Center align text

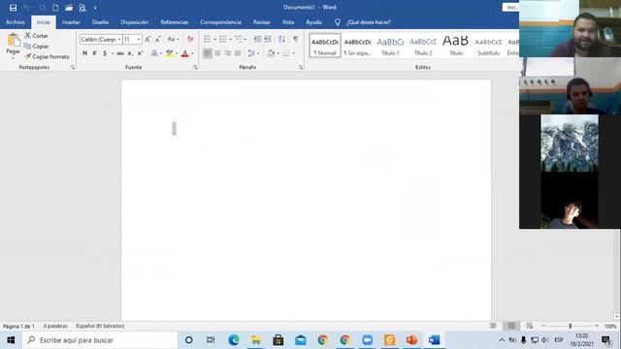(x=217, y=53)
